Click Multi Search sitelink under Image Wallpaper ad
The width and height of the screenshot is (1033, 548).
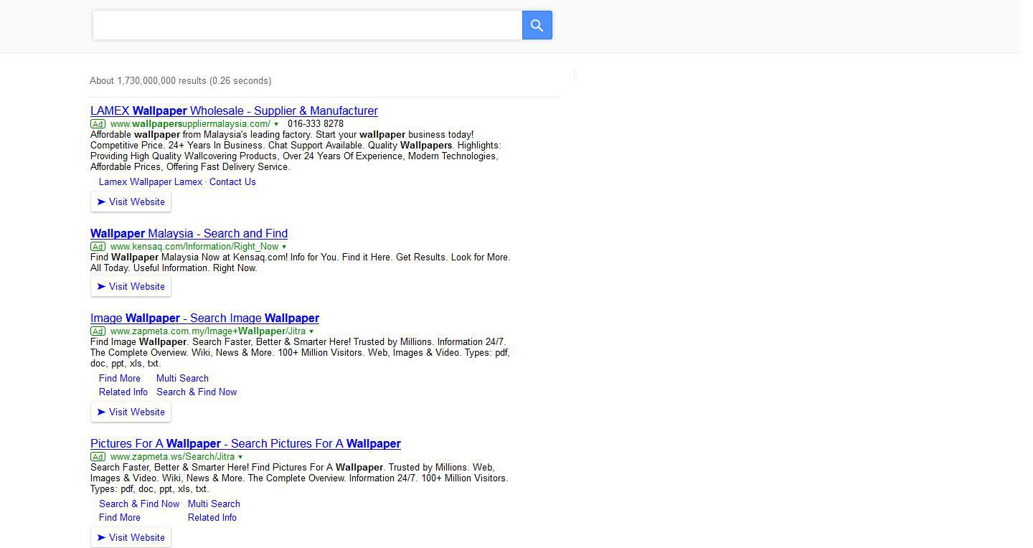pos(182,379)
